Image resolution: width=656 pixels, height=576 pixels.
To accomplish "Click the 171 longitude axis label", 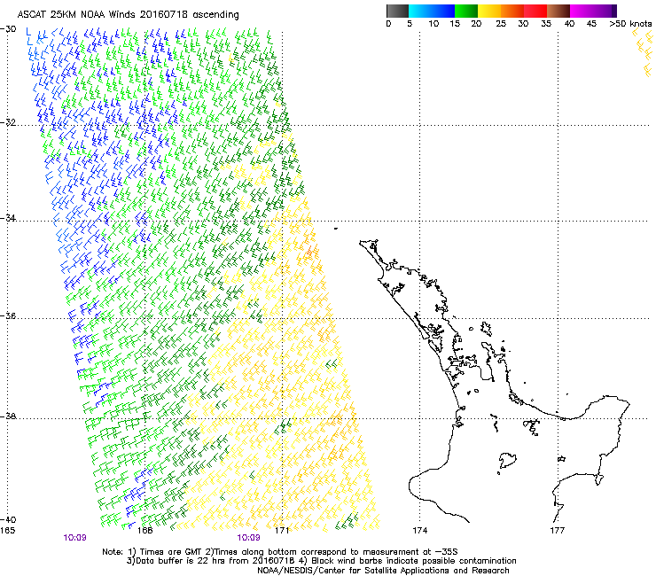I will [282, 531].
